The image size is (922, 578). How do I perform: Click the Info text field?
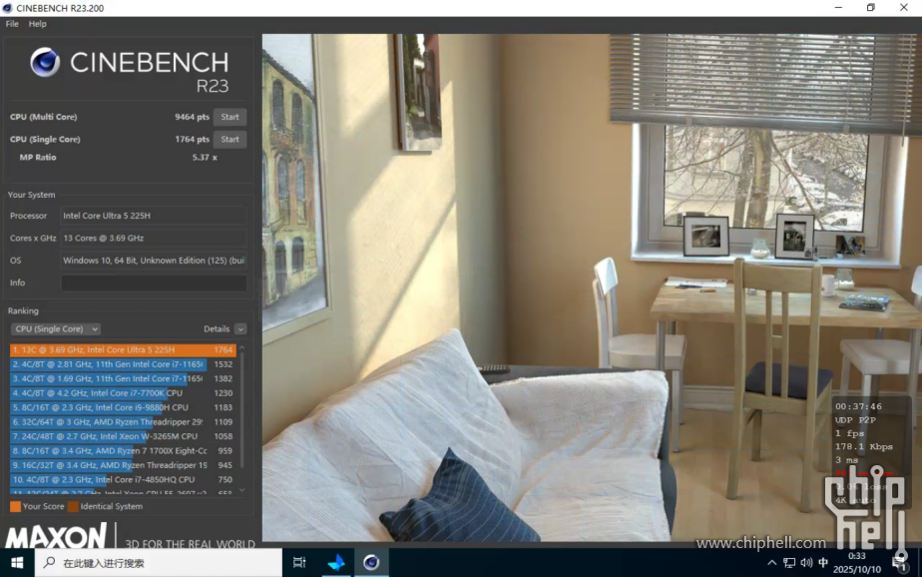click(153, 284)
